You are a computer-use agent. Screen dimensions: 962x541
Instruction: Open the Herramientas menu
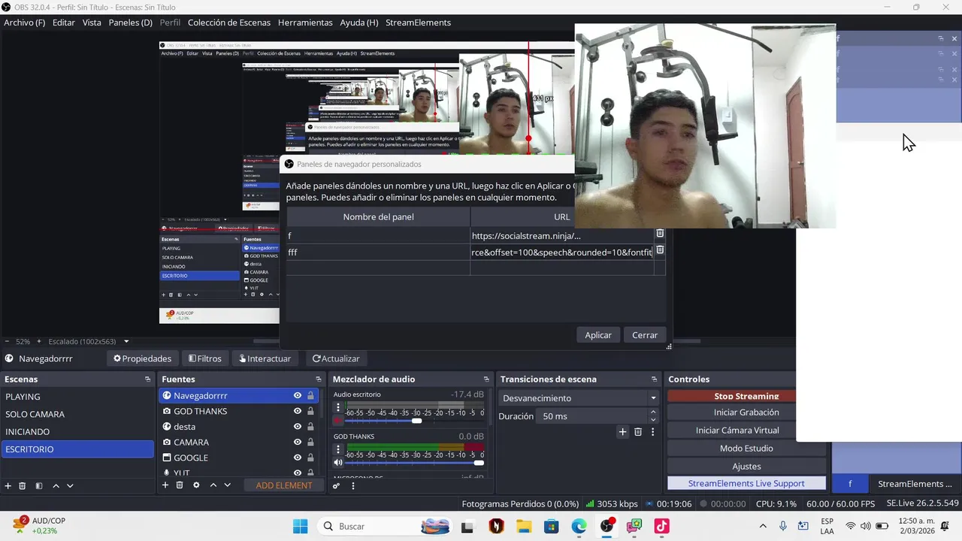(x=305, y=23)
